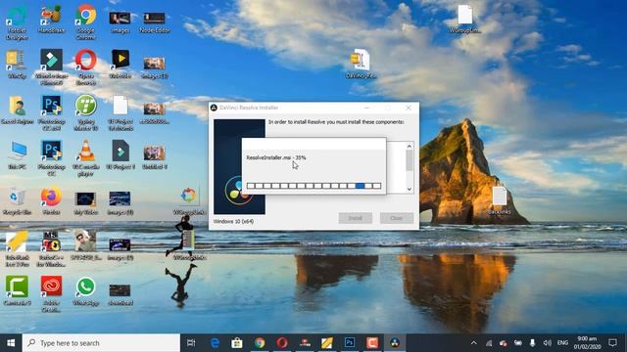Click the ResolveInstaller.msi progress bar
The image size is (627, 352).
pyautogui.click(x=313, y=186)
